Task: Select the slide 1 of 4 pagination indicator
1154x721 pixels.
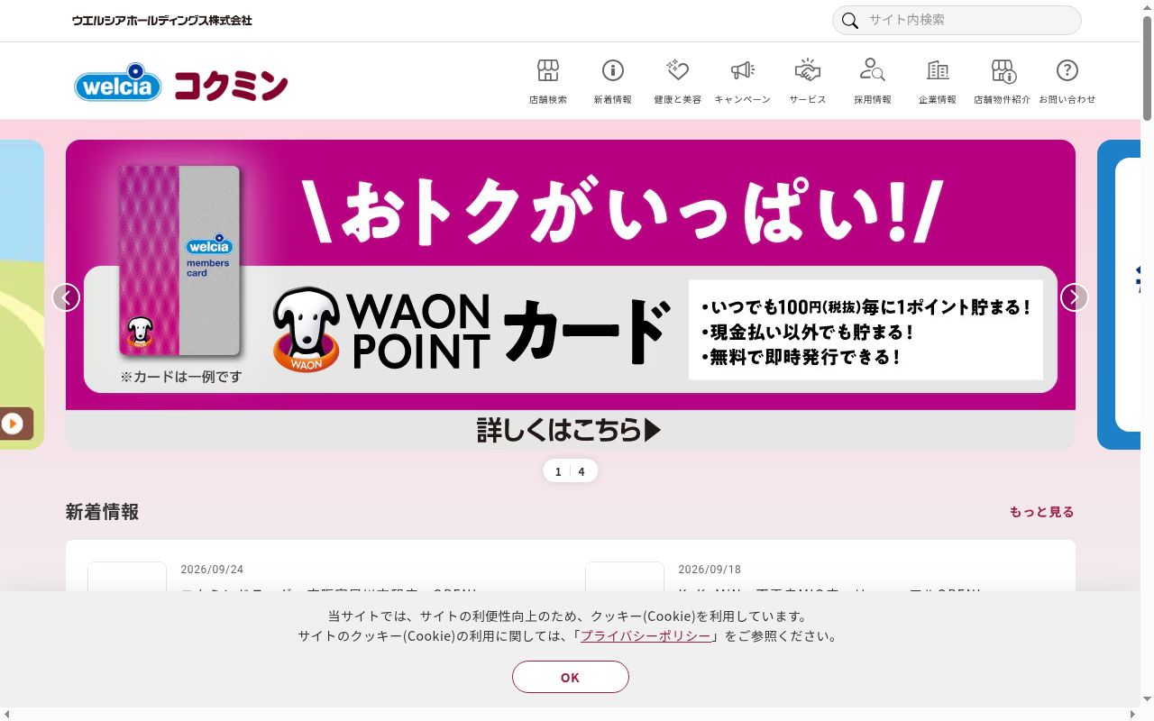Action: 570,471
